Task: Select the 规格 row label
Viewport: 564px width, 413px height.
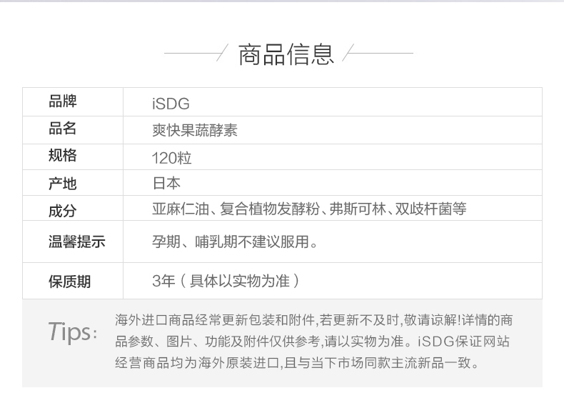Action: [62, 156]
